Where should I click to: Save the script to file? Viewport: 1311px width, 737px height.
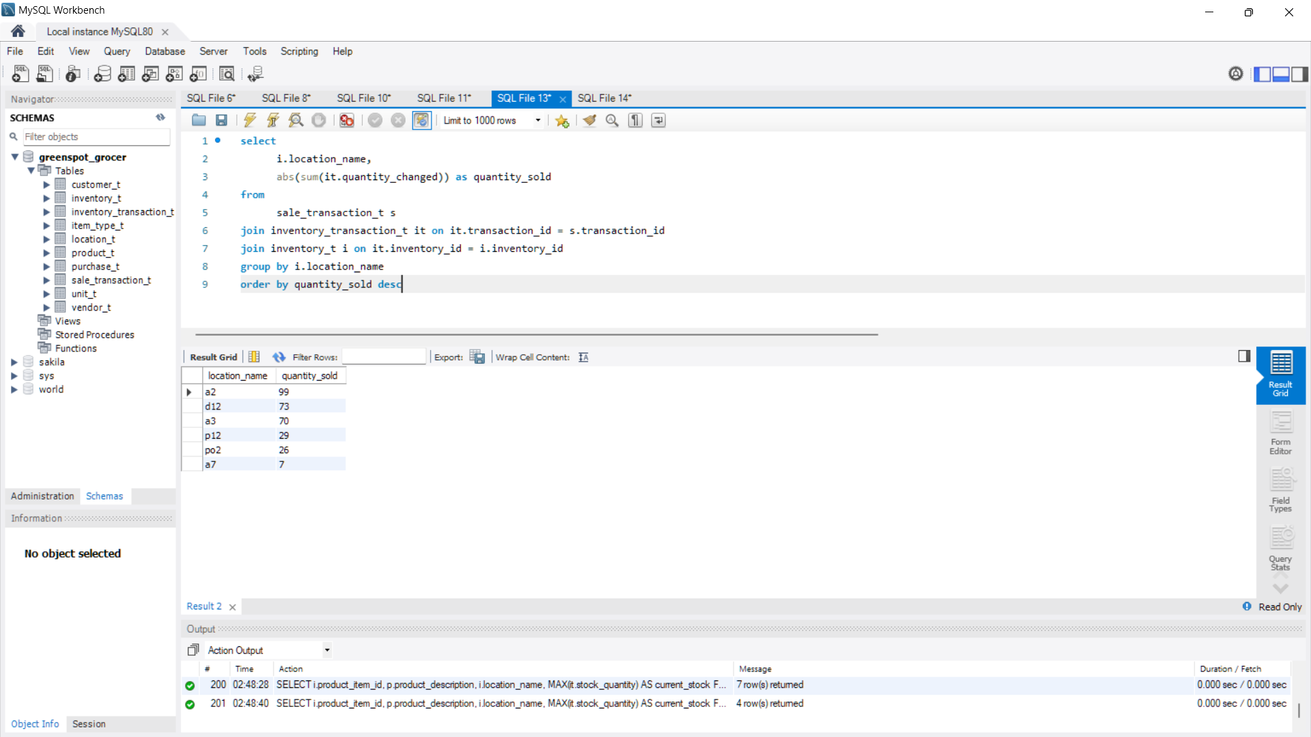coord(221,121)
